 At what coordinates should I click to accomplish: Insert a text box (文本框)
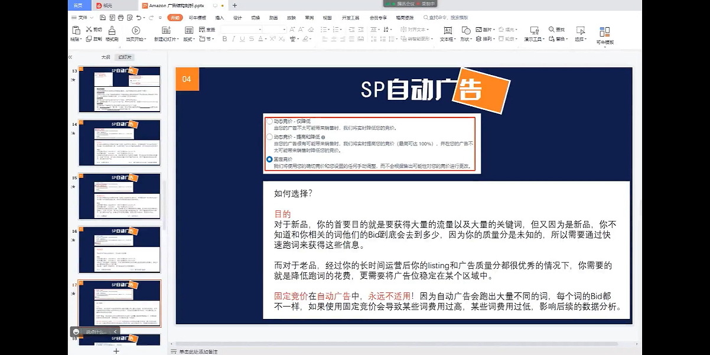[447, 33]
